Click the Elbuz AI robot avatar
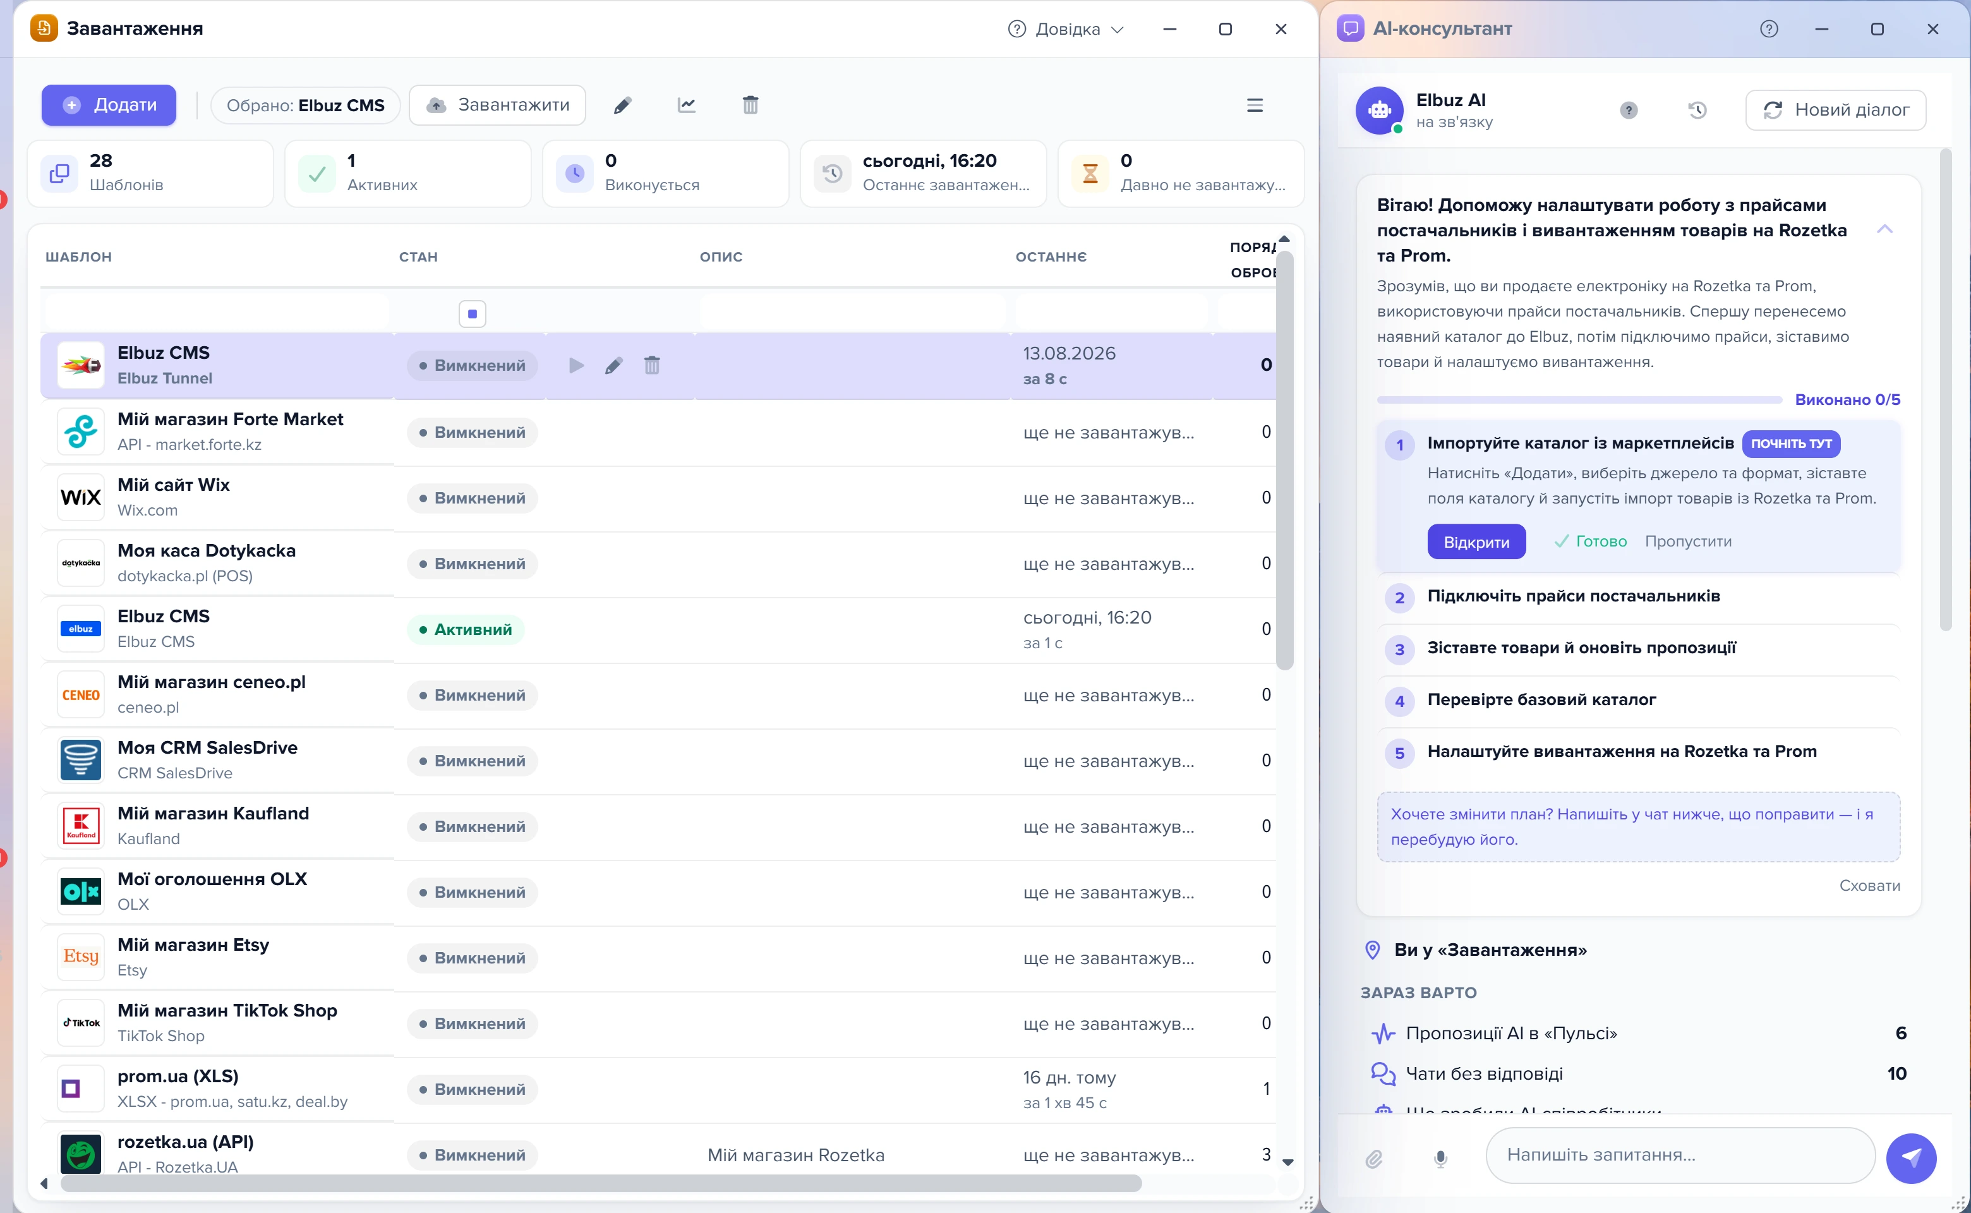 1380,110
